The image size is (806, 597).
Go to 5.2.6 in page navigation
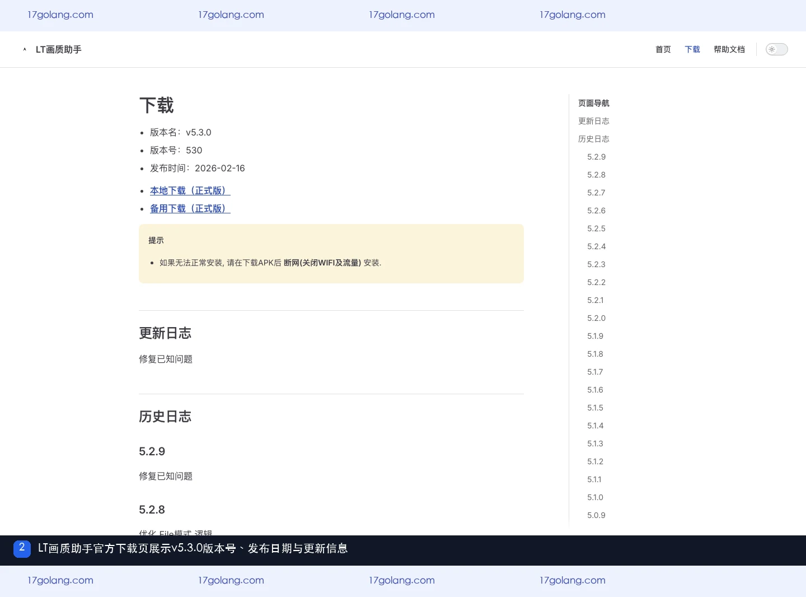[596, 211]
